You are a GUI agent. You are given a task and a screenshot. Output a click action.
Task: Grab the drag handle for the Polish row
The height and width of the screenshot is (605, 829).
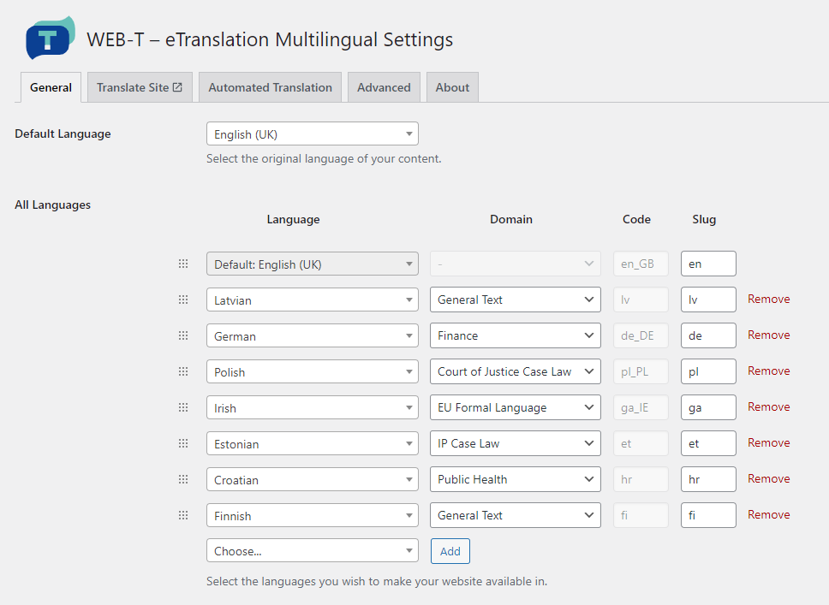pyautogui.click(x=183, y=371)
